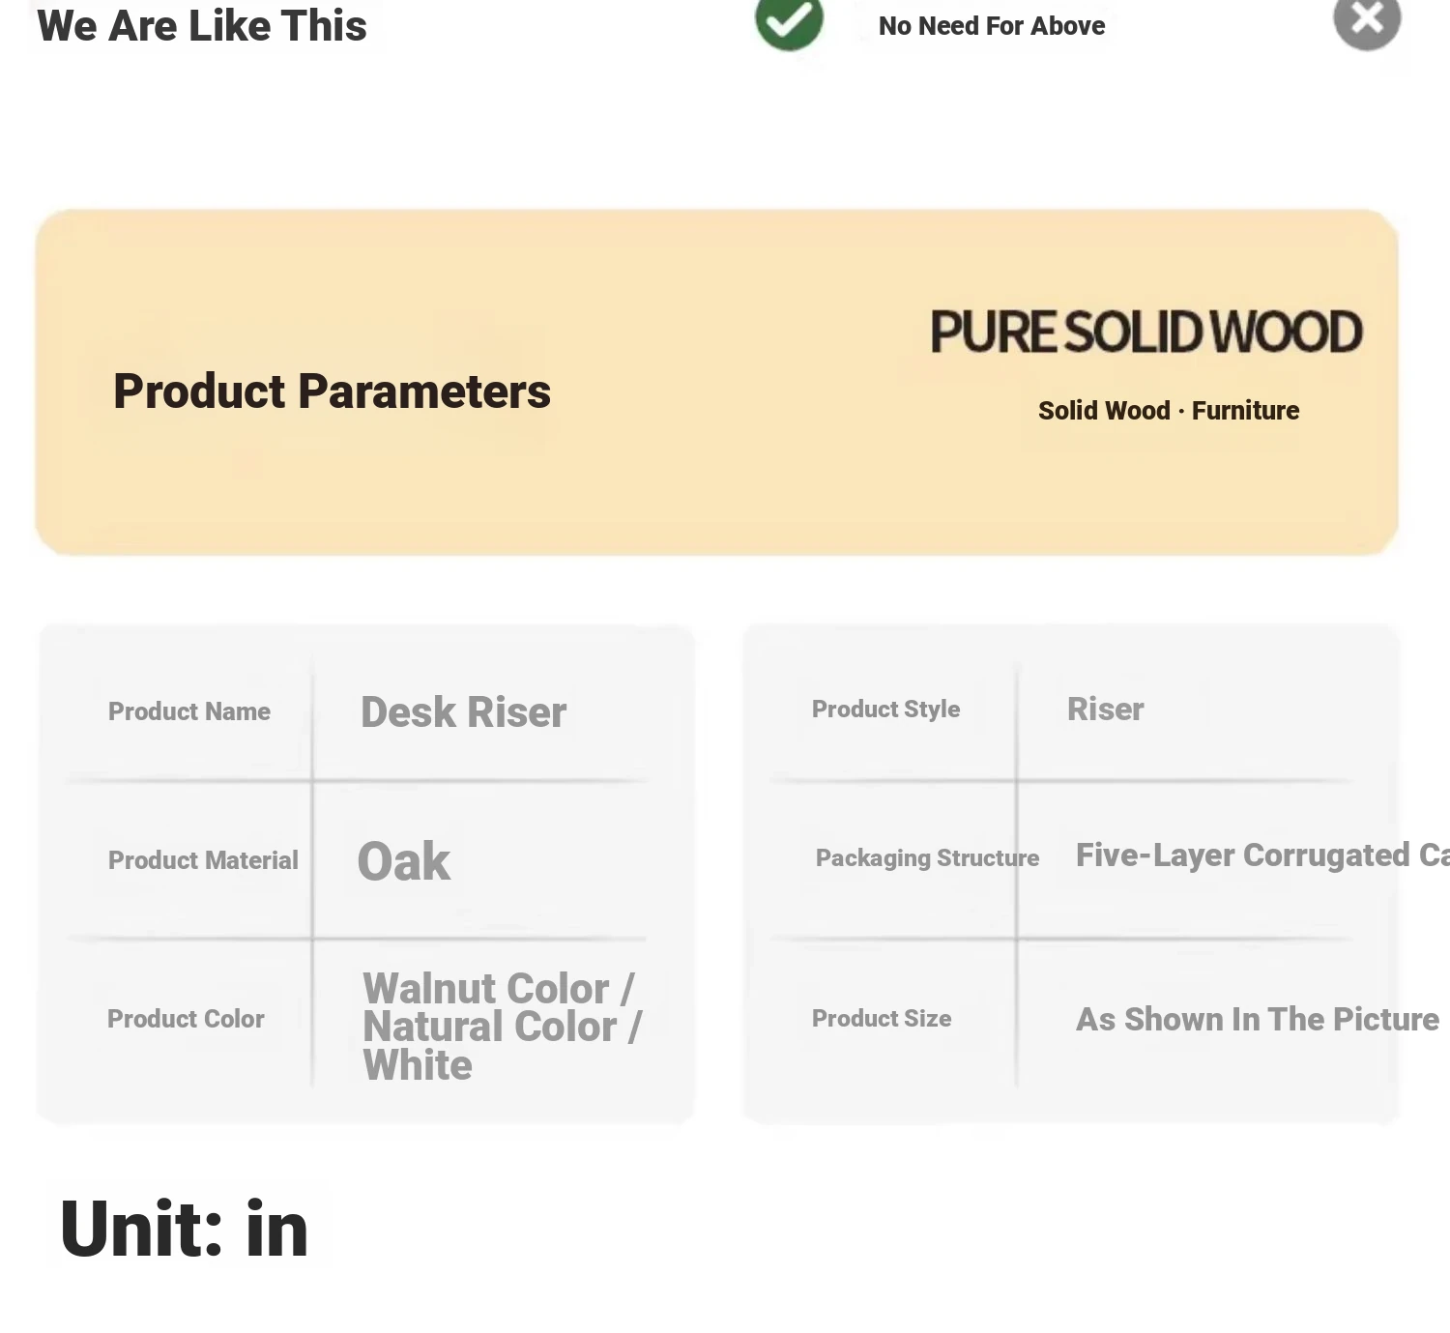Click the Product Size label
The image size is (1450, 1333).
click(x=882, y=1019)
